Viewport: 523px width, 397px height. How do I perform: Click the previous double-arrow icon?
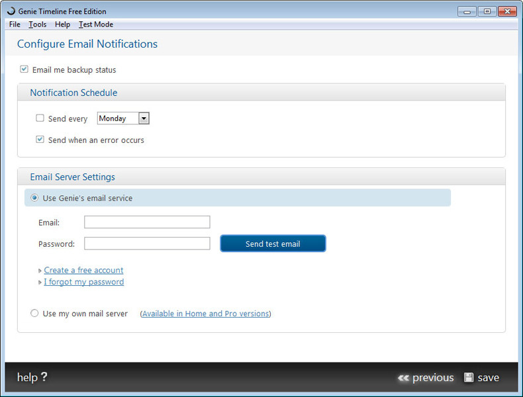tap(403, 378)
